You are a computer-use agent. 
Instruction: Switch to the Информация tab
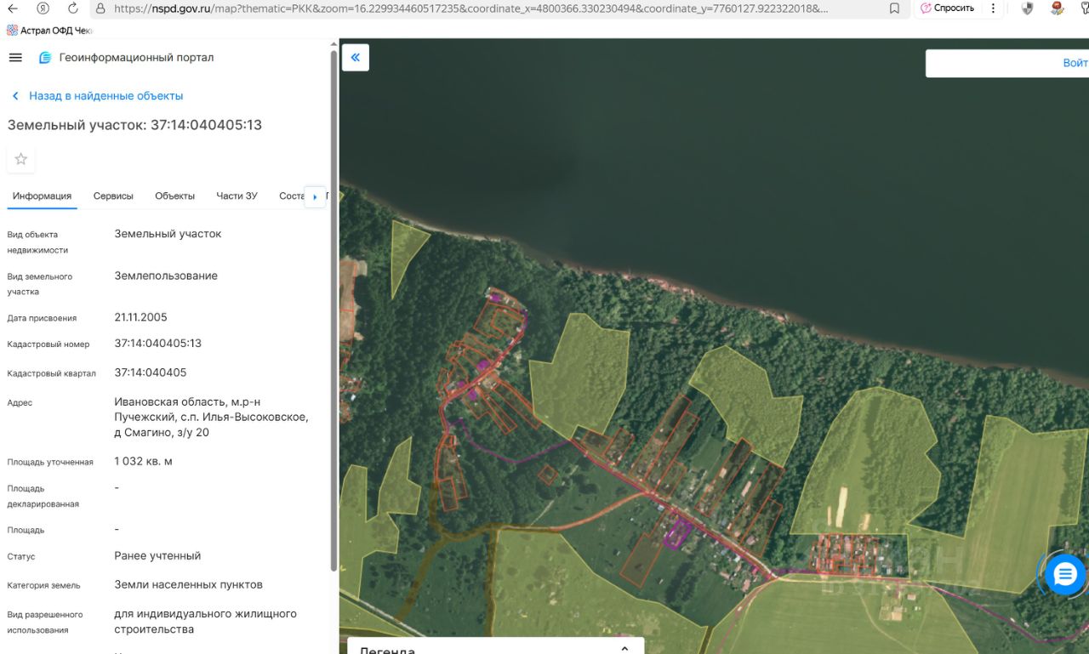(42, 196)
